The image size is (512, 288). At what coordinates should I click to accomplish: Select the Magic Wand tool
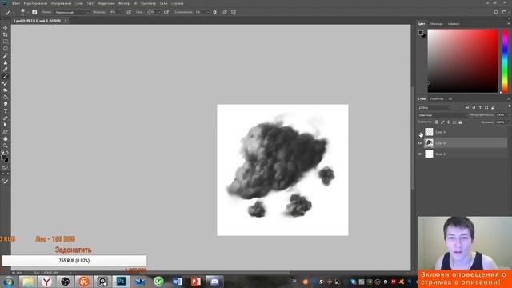point(6,55)
